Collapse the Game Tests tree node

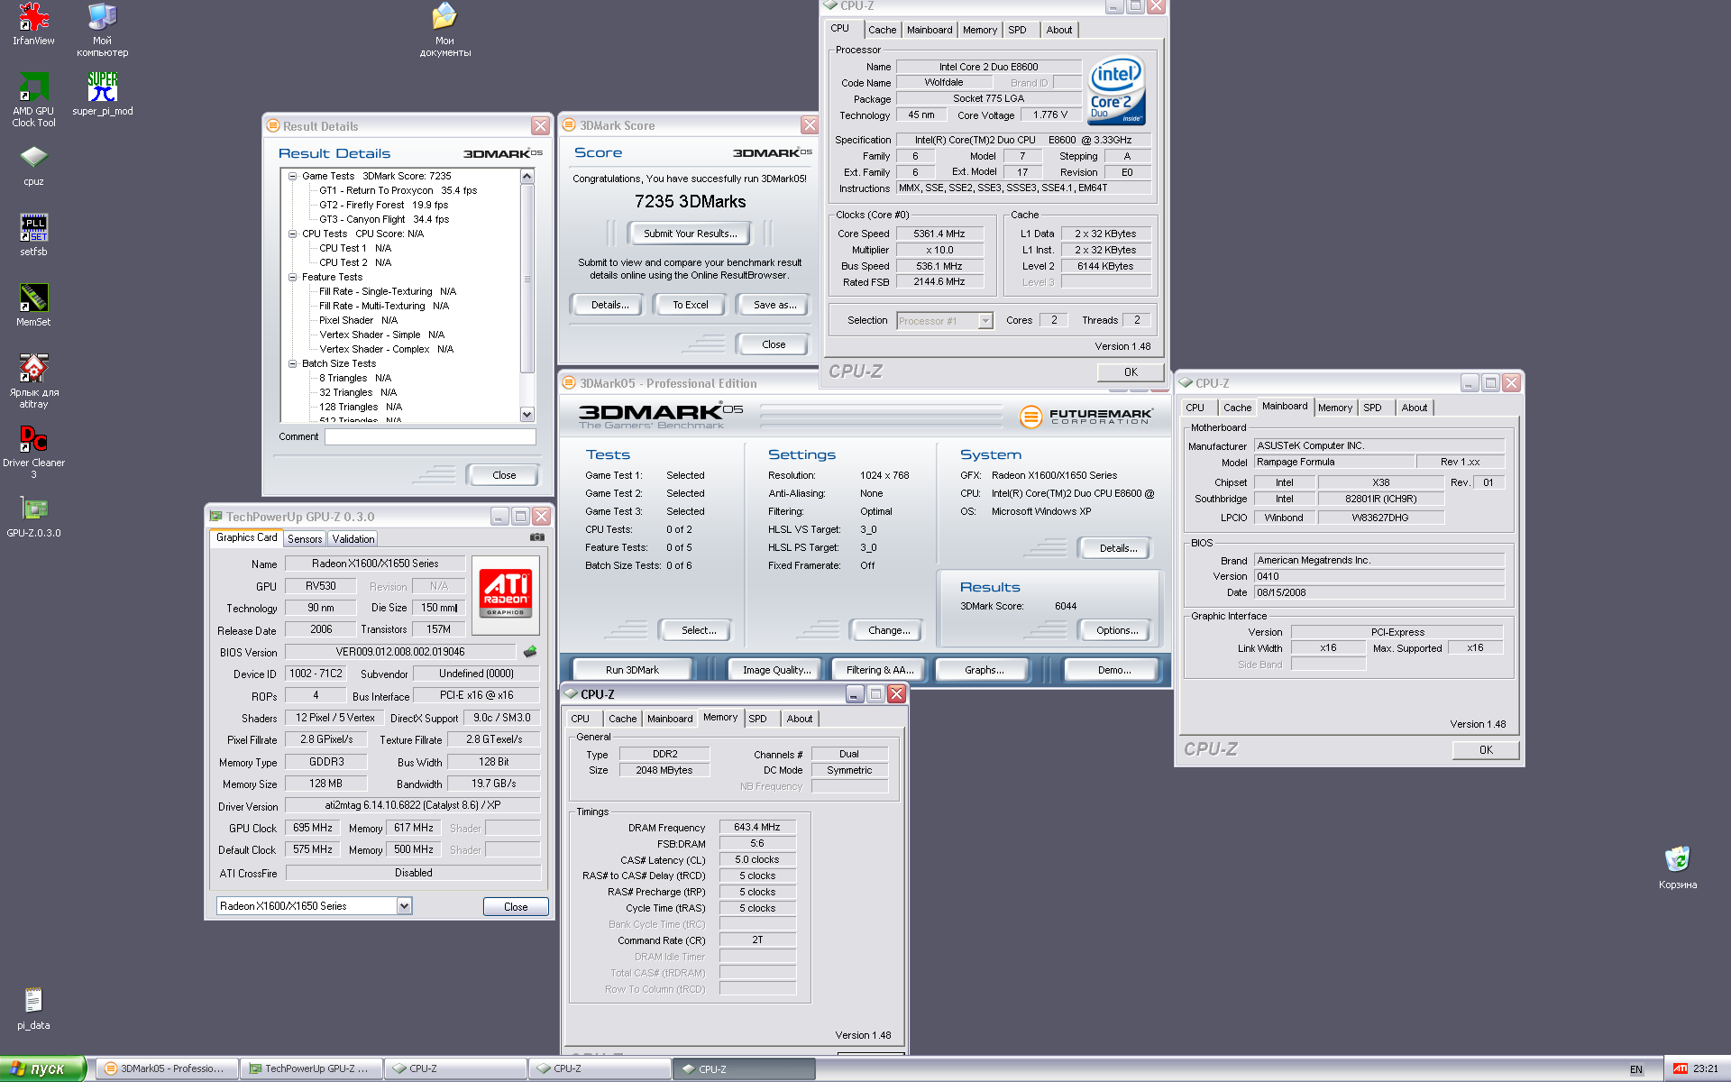point(292,176)
